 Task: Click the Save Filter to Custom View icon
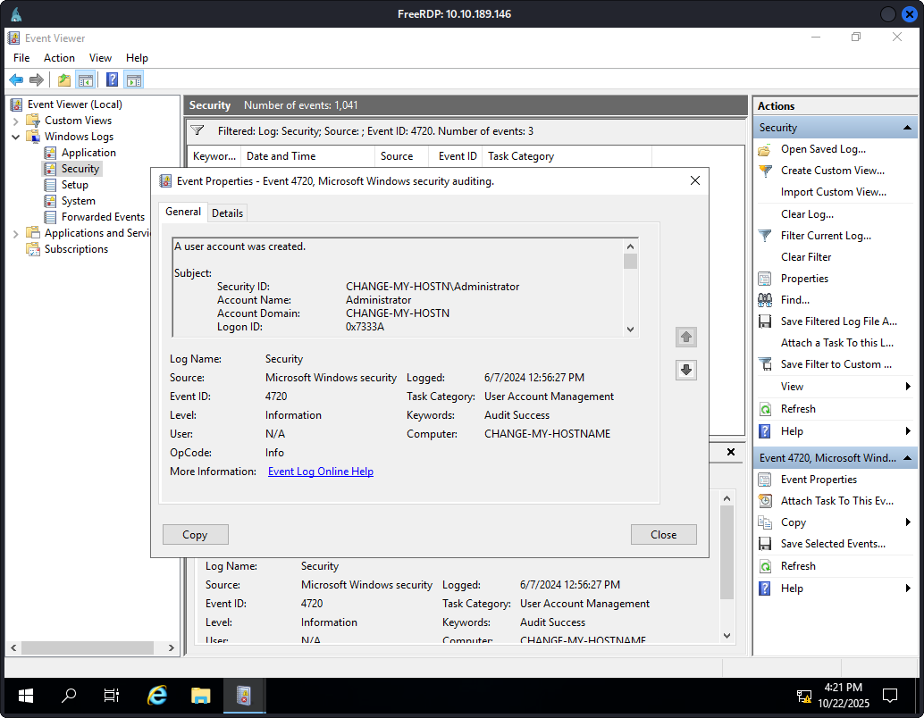click(764, 364)
